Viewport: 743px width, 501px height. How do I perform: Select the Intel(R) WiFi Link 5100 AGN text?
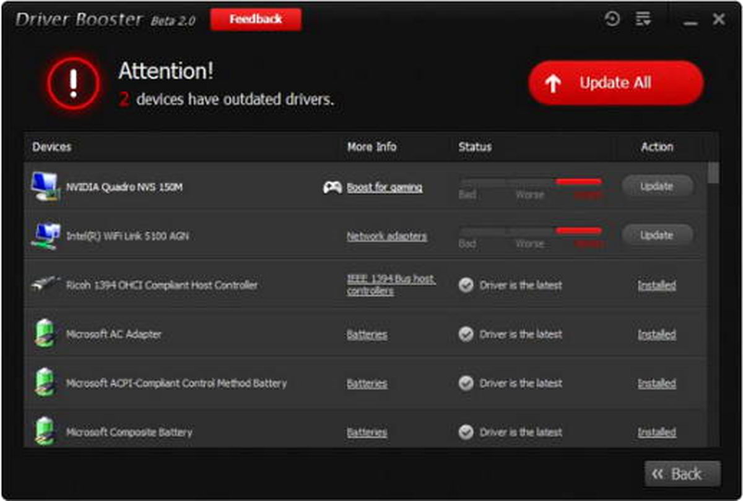click(128, 236)
